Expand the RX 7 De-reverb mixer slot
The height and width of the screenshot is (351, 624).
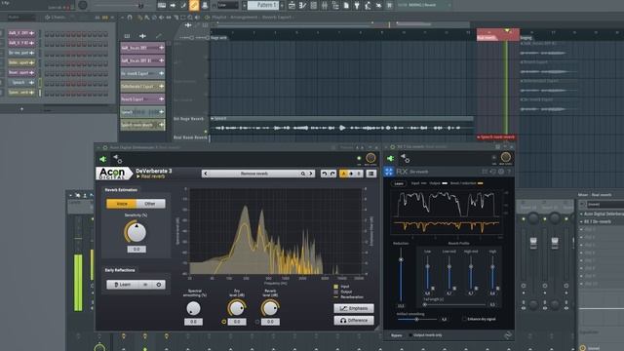[x=581, y=221]
